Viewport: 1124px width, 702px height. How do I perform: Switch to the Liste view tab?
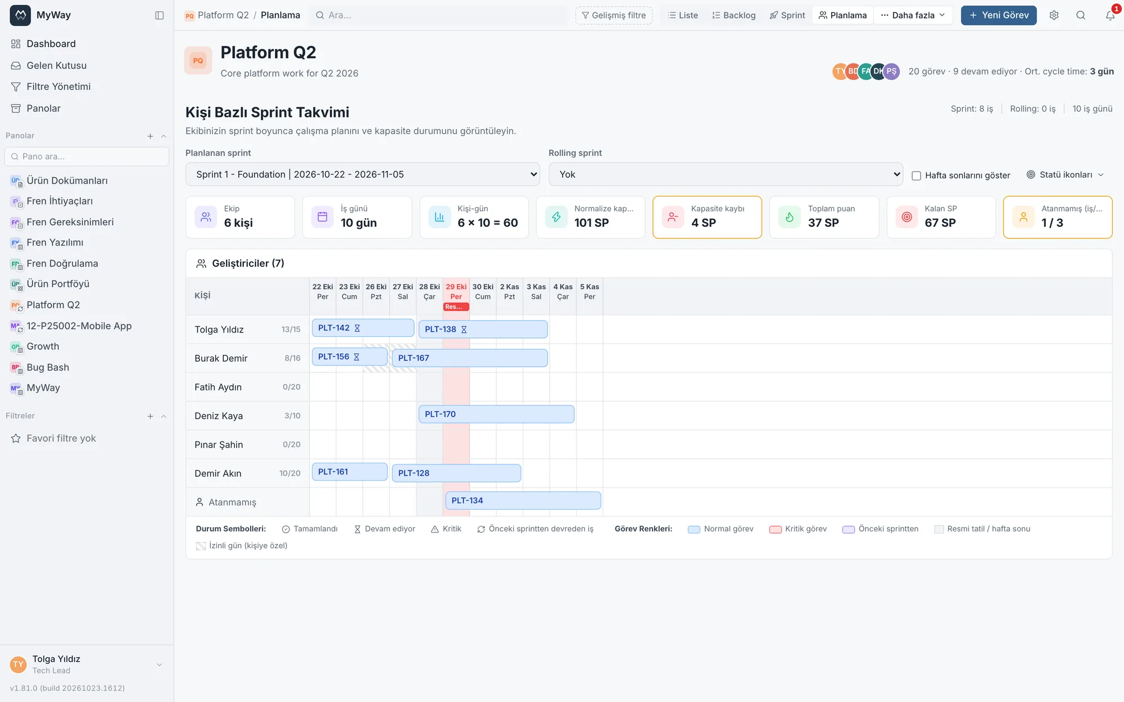point(683,15)
